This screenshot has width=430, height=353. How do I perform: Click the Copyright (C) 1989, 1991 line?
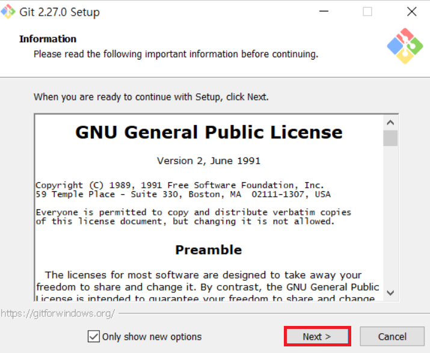180,185
